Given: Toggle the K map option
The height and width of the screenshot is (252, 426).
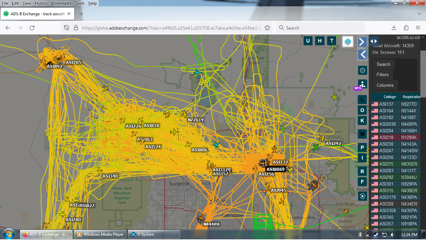Looking at the screenshot, I should [x=362, y=121].
